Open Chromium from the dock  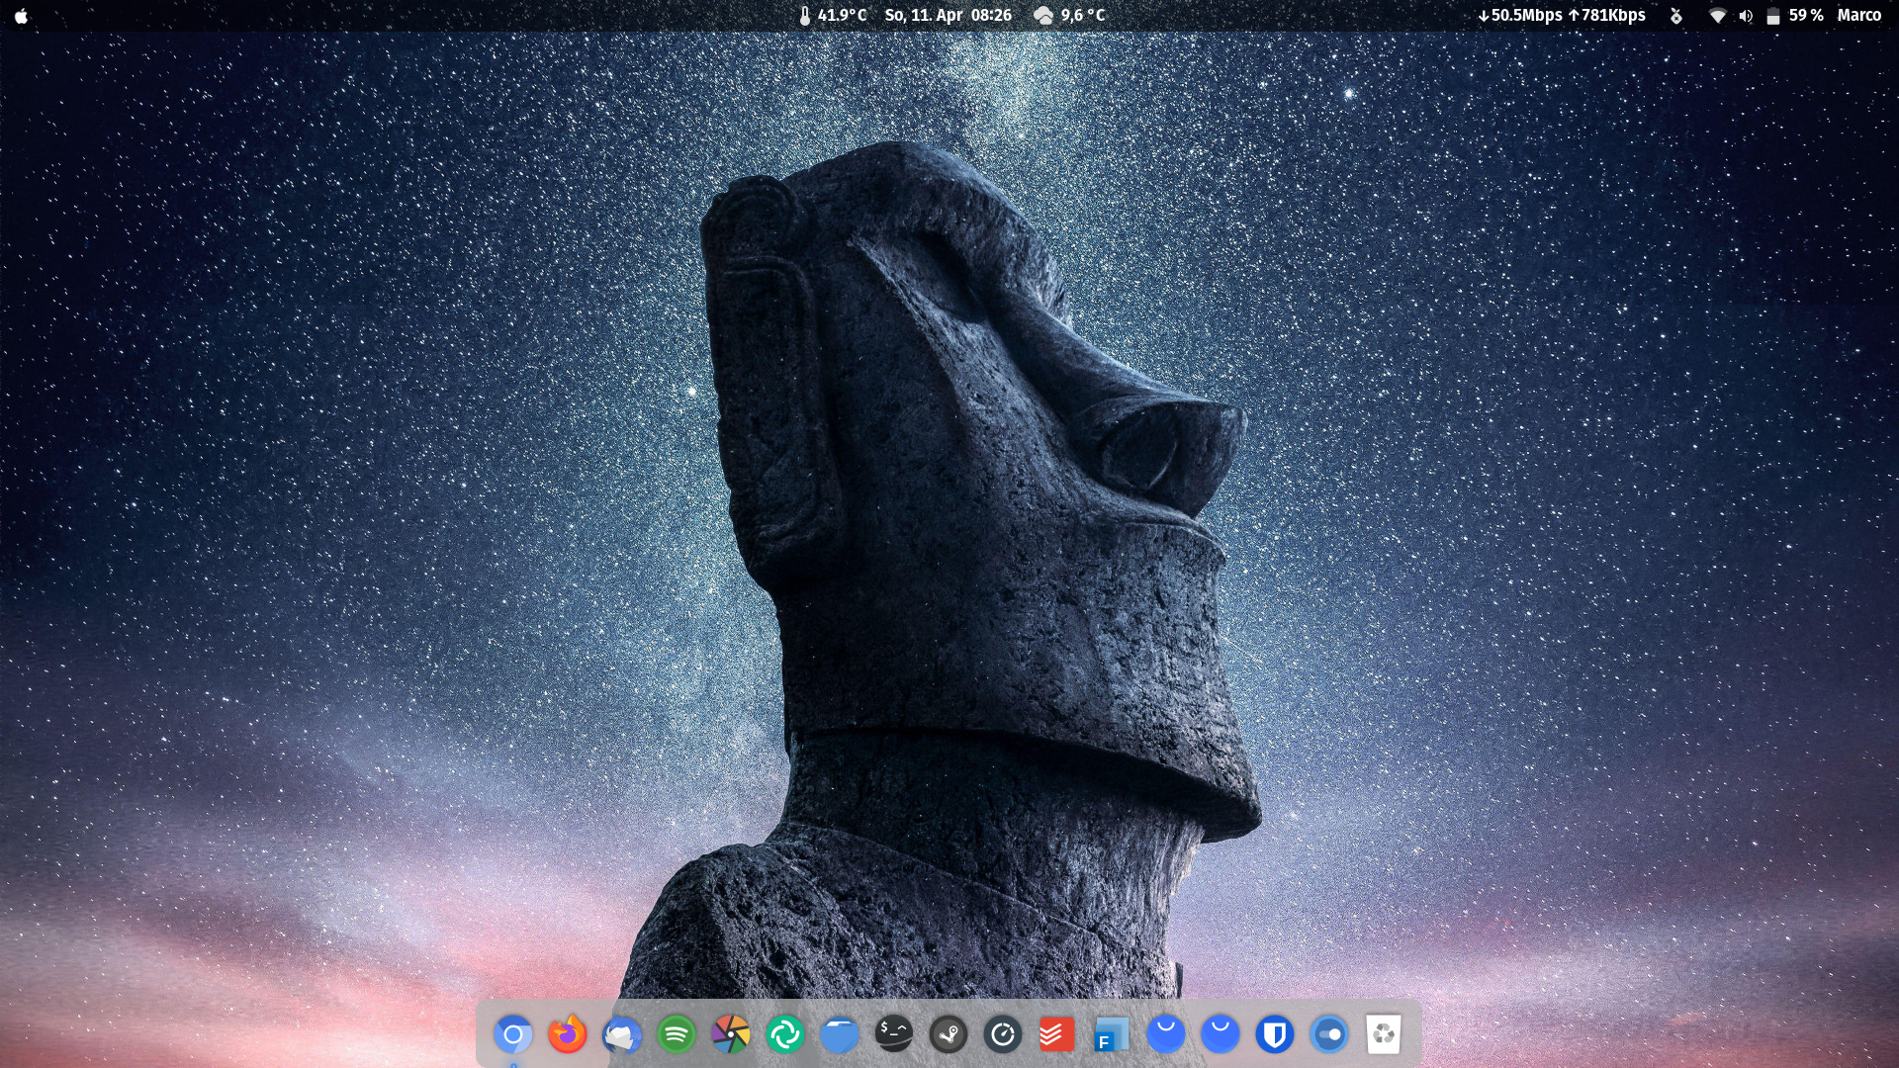tap(513, 1034)
